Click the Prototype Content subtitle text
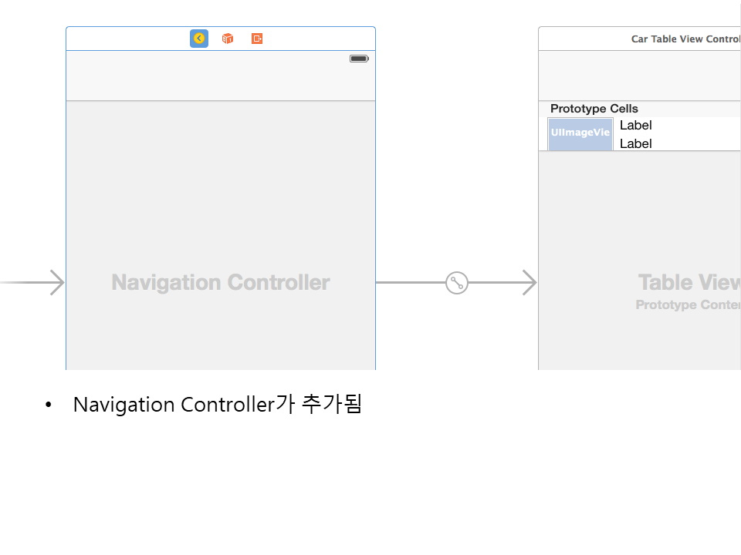This screenshot has height=555, width=741. [x=687, y=305]
